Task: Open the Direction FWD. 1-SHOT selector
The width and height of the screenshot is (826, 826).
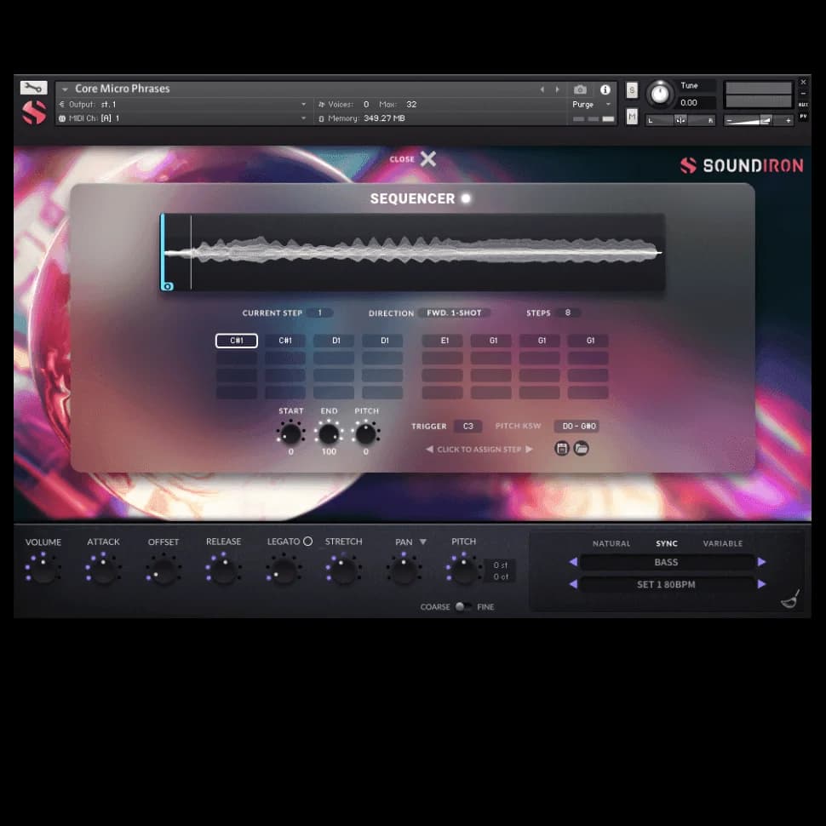Action: click(454, 313)
